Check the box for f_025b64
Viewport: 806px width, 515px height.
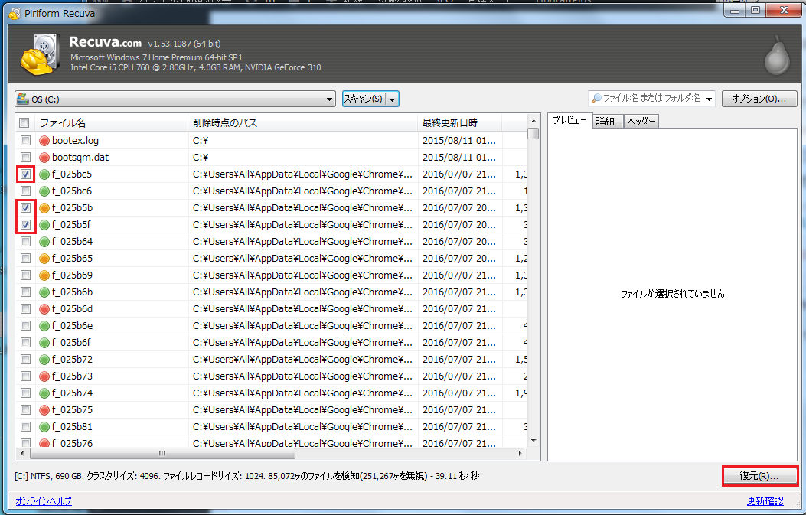pyautogui.click(x=25, y=242)
